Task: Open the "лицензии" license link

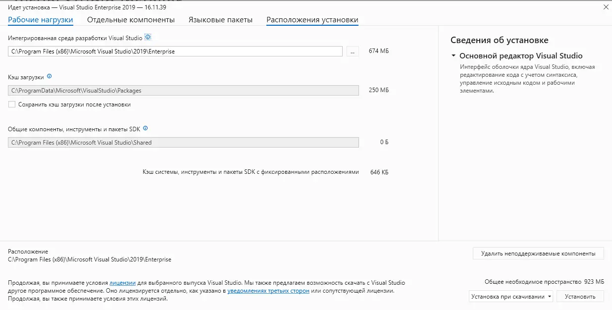Action: 122,282
